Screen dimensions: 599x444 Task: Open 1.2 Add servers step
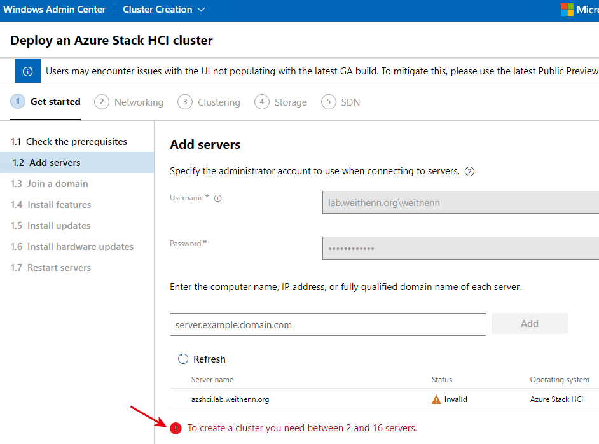pos(77,163)
